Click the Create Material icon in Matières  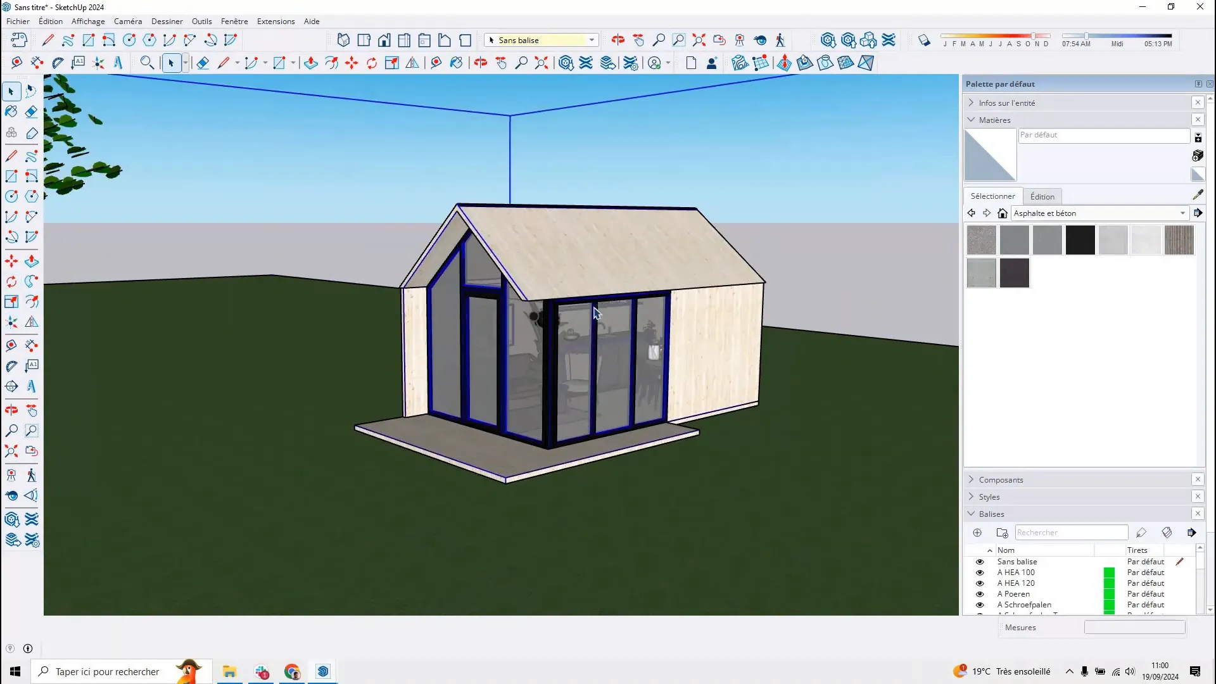click(1198, 155)
